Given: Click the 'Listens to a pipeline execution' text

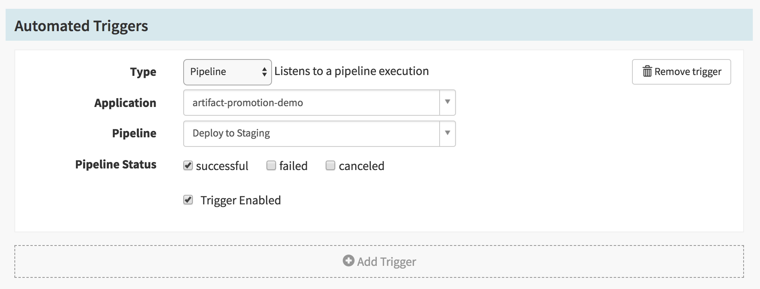Looking at the screenshot, I should click(x=351, y=71).
